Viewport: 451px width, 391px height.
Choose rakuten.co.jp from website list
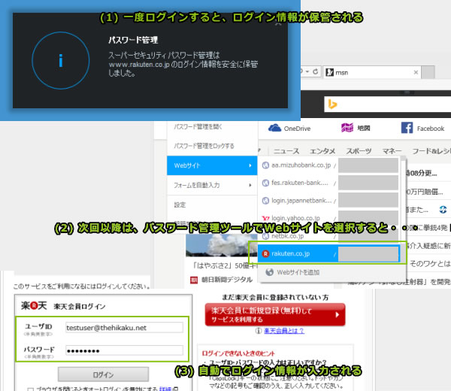(328, 253)
